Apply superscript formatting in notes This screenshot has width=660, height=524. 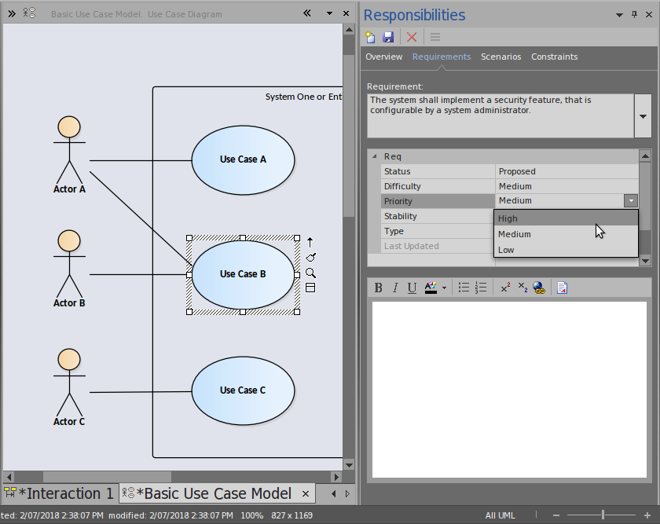tap(506, 288)
